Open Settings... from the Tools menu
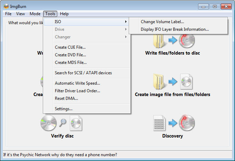Screen dimensions: 235x161 (x=87, y=108)
